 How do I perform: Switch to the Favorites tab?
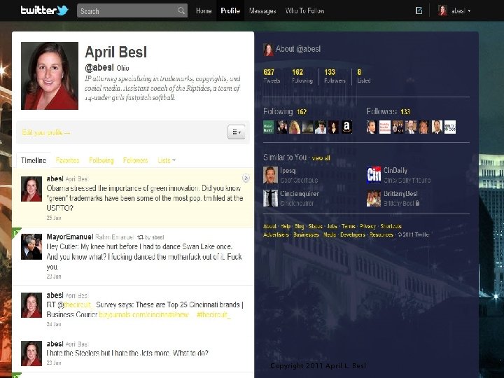pyautogui.click(x=67, y=160)
